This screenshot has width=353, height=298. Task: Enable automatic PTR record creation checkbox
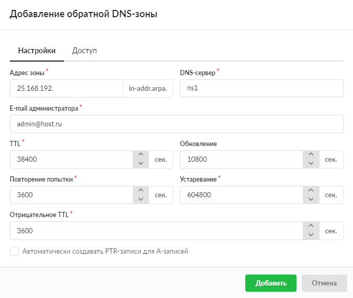[x=15, y=252]
